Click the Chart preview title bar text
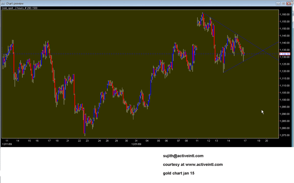This screenshot has width=294, height=183. click(x=15, y=3)
